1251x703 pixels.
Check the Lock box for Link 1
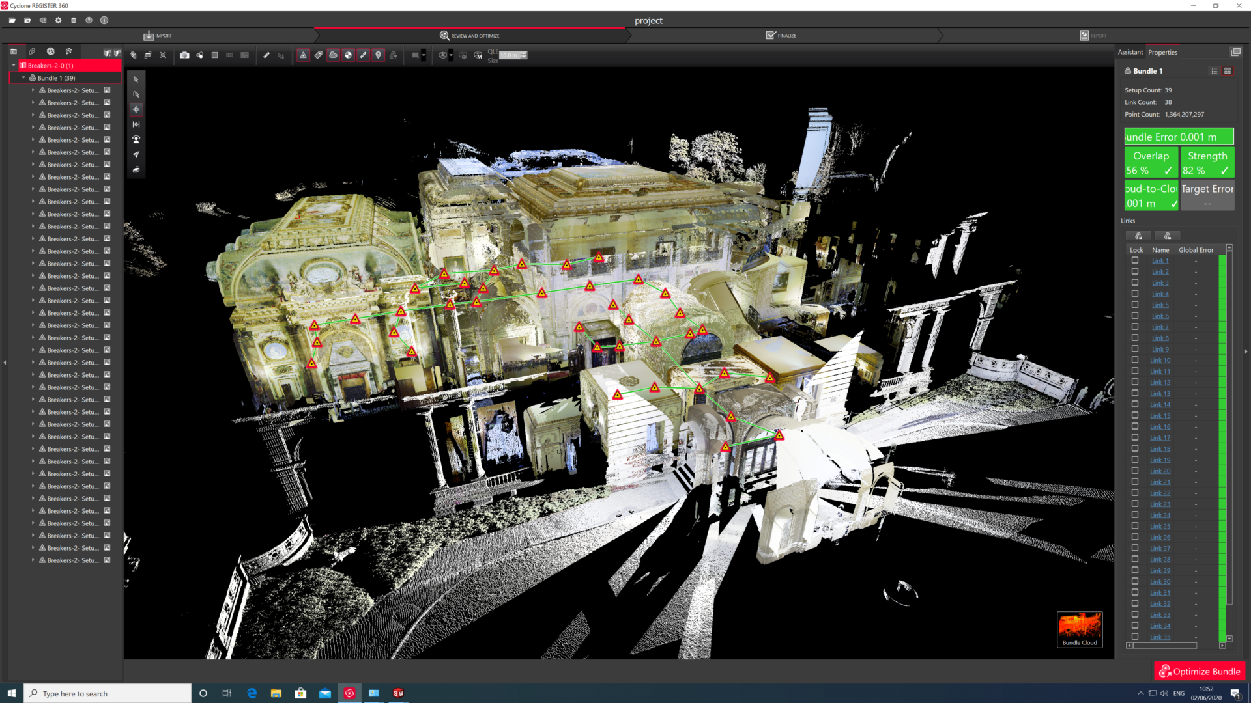click(x=1135, y=260)
